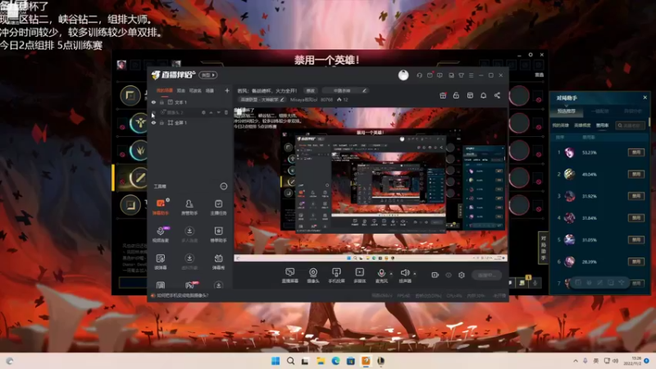656x369 pixels.
Task: Open the 视频连麦 tool
Action: 160,234
